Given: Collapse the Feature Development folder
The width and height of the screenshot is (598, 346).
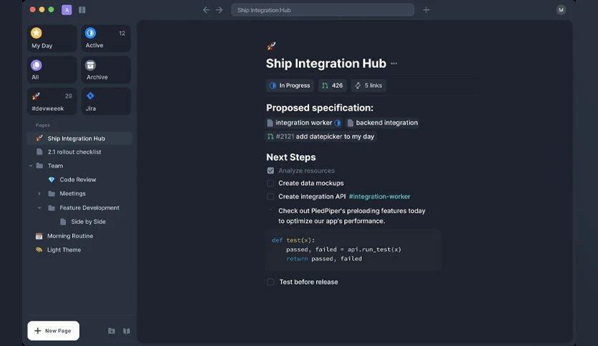Looking at the screenshot, I should point(39,208).
